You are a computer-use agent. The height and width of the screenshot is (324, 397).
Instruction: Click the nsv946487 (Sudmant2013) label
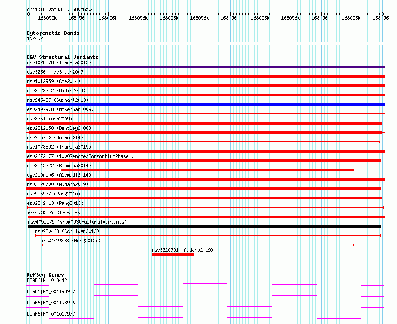[58, 100]
